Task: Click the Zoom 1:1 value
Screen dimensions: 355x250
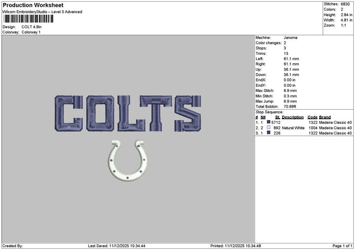Action: pos(343,25)
